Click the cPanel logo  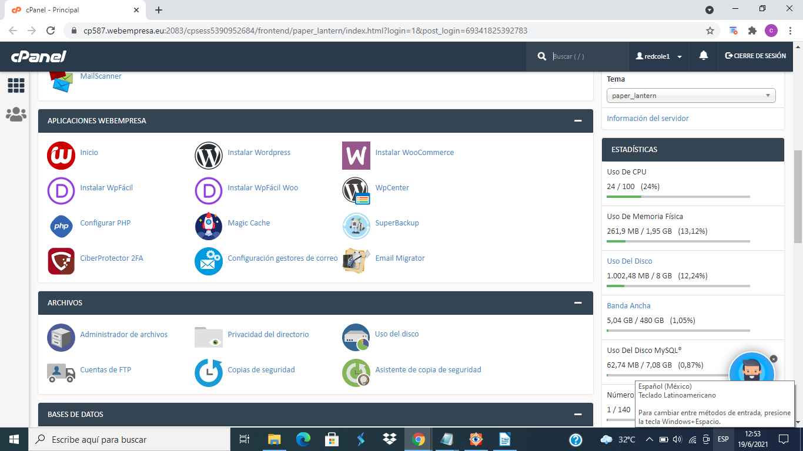point(38,56)
